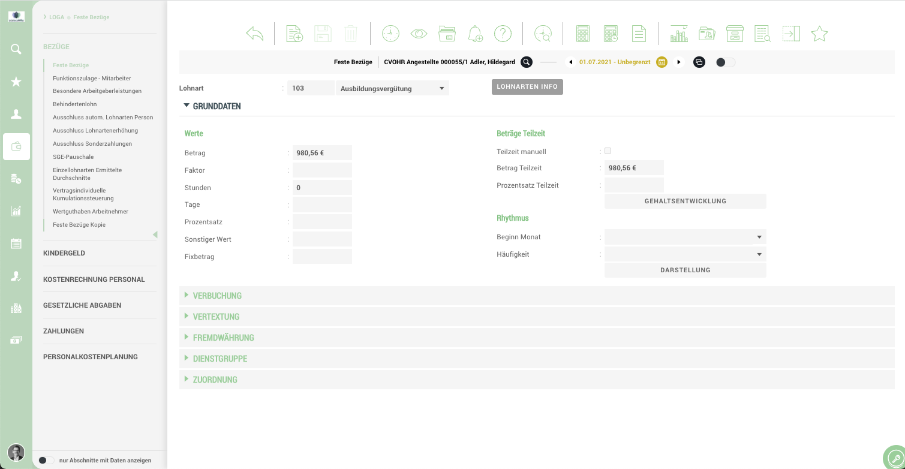Toggle 'nur Abschnitte mit Daten anzeigen'
905x469 pixels.
46,461
